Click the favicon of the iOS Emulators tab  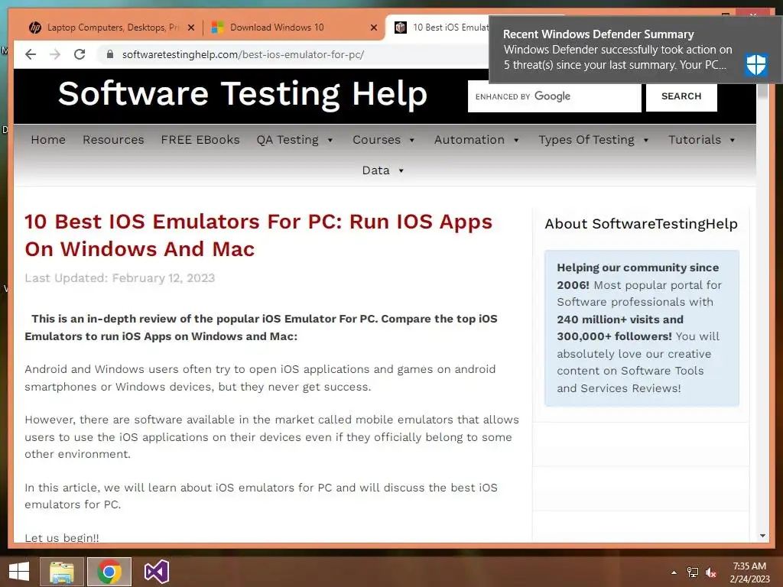coord(401,28)
